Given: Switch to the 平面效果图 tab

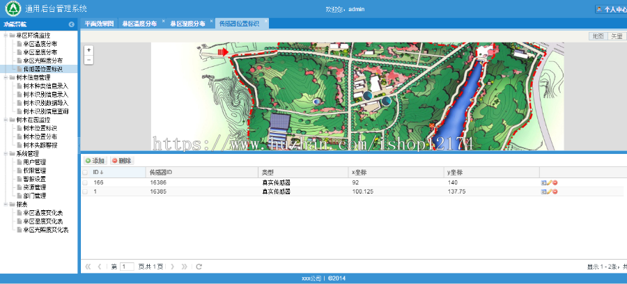Looking at the screenshot, I should pyautogui.click(x=99, y=24).
